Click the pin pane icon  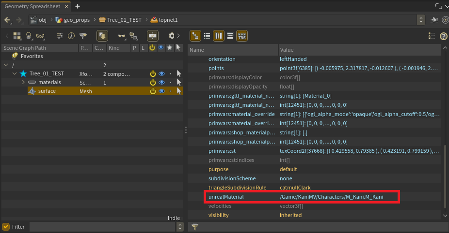click(x=434, y=20)
